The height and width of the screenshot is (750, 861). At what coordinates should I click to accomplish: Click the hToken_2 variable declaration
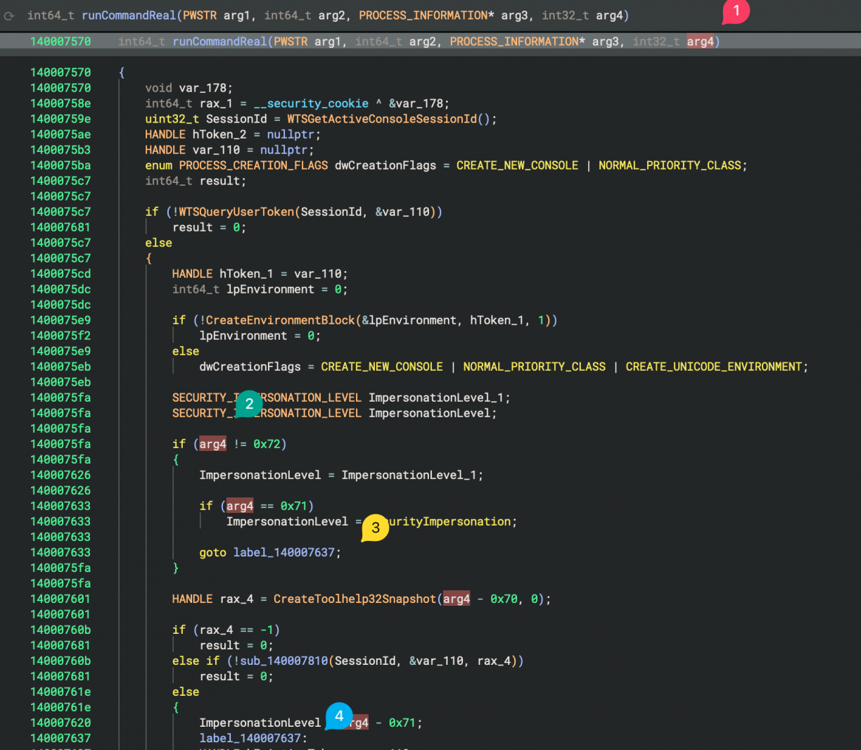219,134
